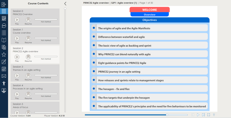The width and height of the screenshot is (231, 118).
Task: Click 'Difference between waterfall and agile' objective
Action: point(149,37)
